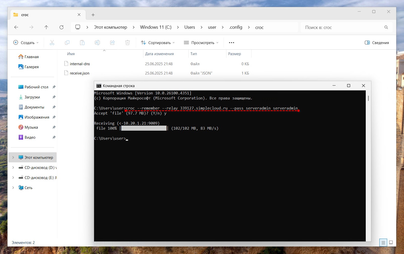404x254 pixels.
Task: Click the Delete trash bin icon
Action: click(128, 43)
